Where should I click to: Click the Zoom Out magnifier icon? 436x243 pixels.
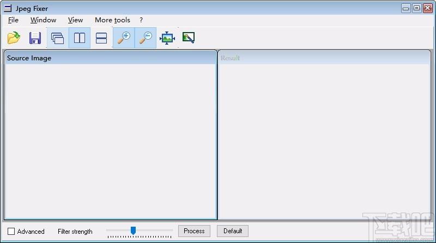146,38
